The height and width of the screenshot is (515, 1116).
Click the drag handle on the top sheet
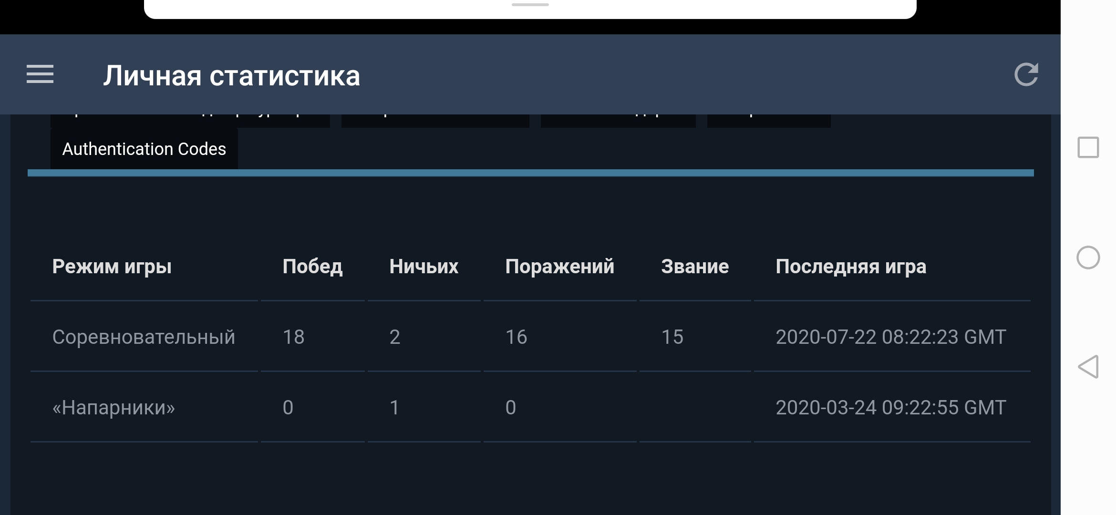pos(530,5)
